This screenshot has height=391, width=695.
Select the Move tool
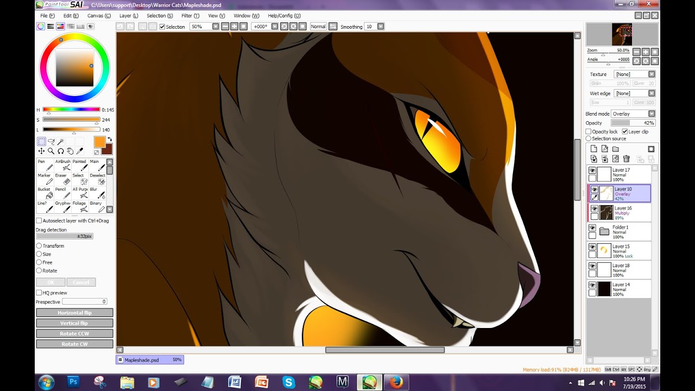point(41,151)
